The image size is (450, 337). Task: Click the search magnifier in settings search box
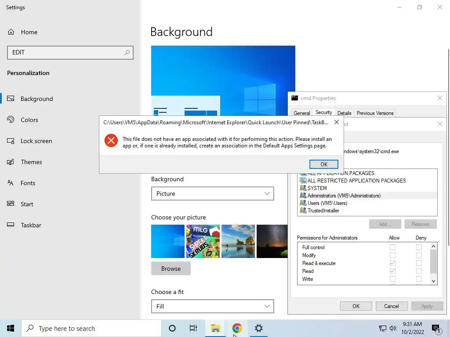tap(127, 53)
